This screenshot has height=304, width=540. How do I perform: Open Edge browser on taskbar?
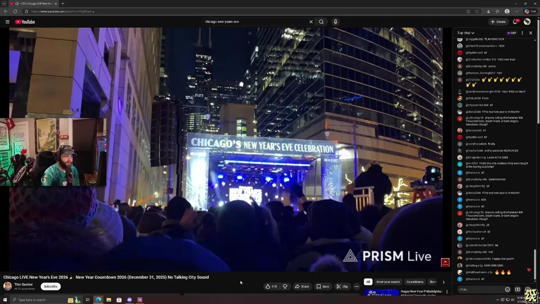click(x=98, y=300)
